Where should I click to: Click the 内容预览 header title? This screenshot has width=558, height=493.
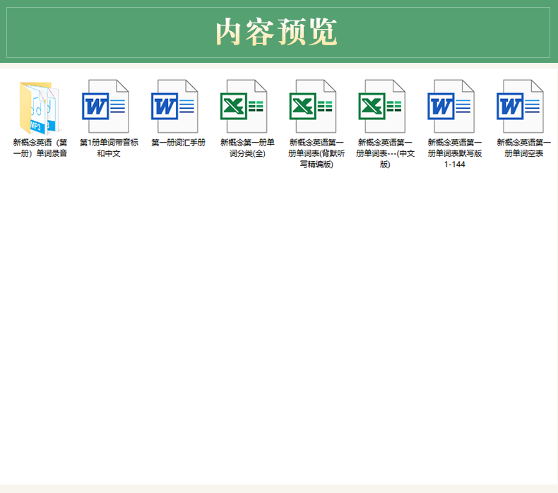[x=276, y=32]
